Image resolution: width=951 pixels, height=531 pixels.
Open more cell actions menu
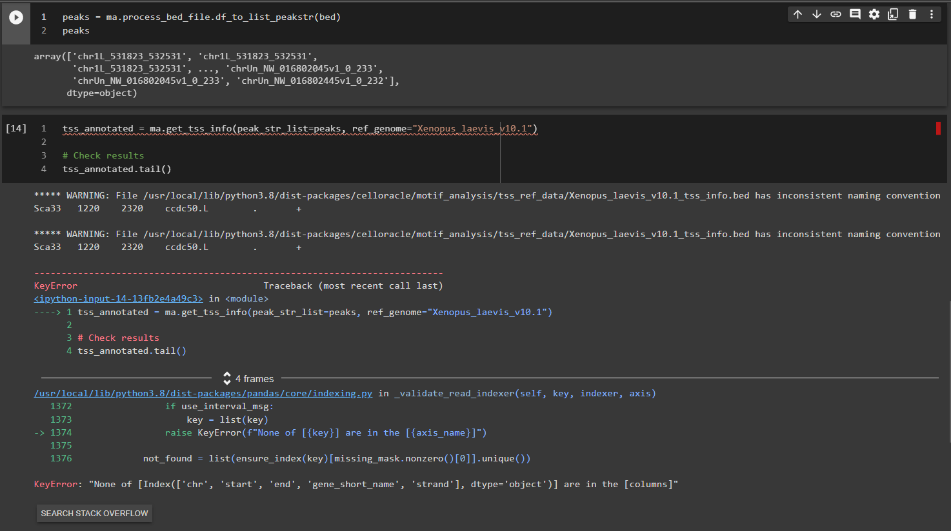931,13
